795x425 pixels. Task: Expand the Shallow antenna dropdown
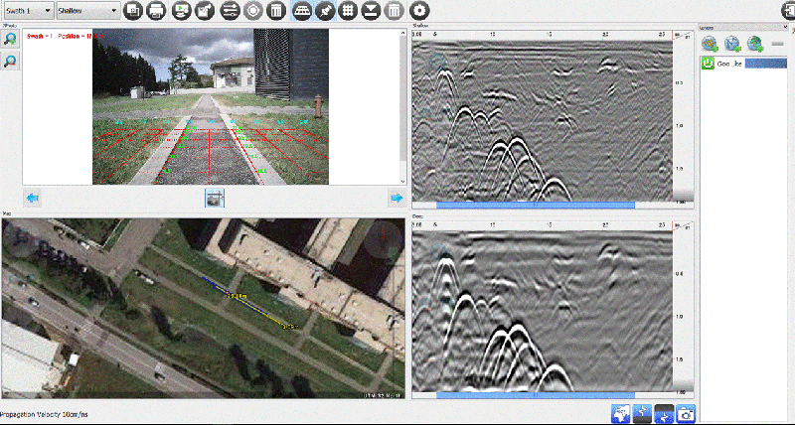87,11
